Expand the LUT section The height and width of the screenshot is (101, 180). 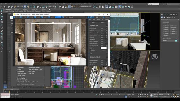(89, 54)
